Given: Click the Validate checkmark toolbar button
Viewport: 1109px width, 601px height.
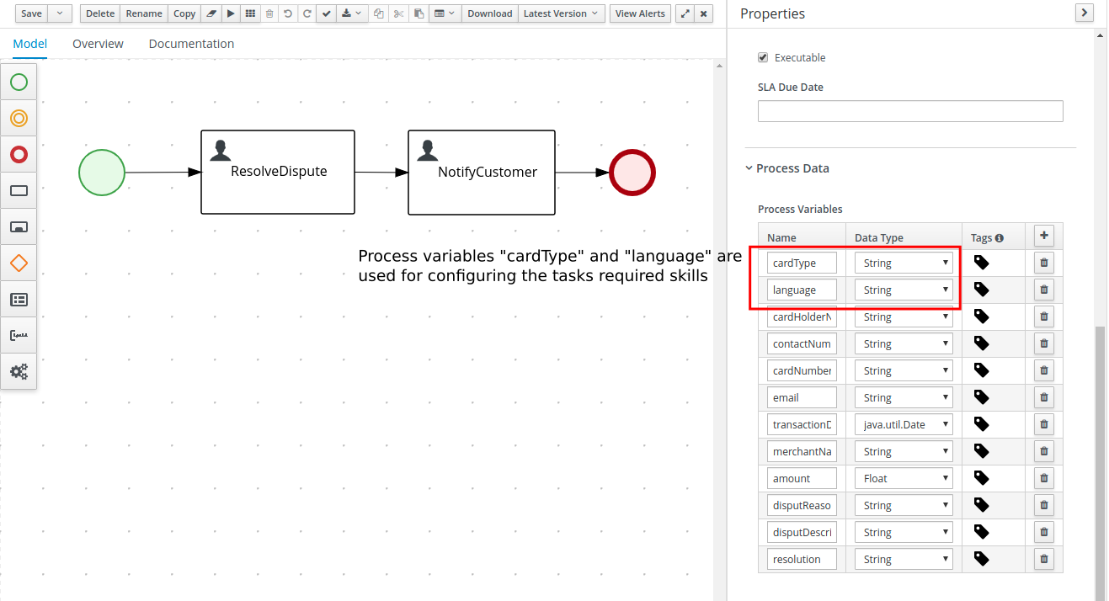Looking at the screenshot, I should pyautogui.click(x=327, y=13).
